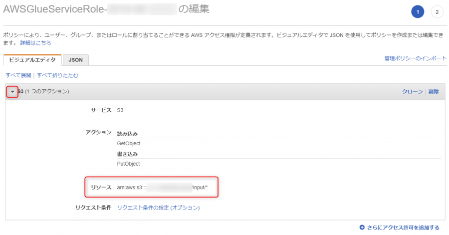Open the 詳細はこちら link
Screen dimensions: 449x235
(x=35, y=43)
